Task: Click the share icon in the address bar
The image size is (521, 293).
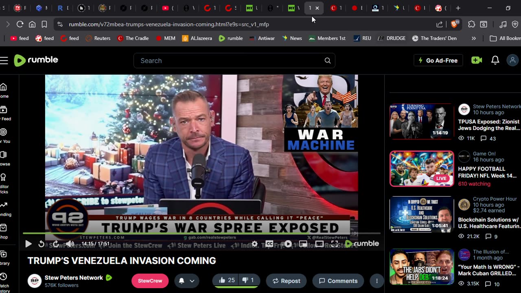Action: click(x=440, y=24)
